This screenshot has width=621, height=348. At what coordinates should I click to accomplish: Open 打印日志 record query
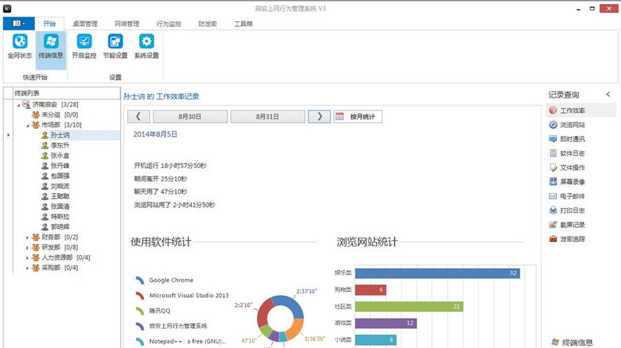tap(568, 210)
